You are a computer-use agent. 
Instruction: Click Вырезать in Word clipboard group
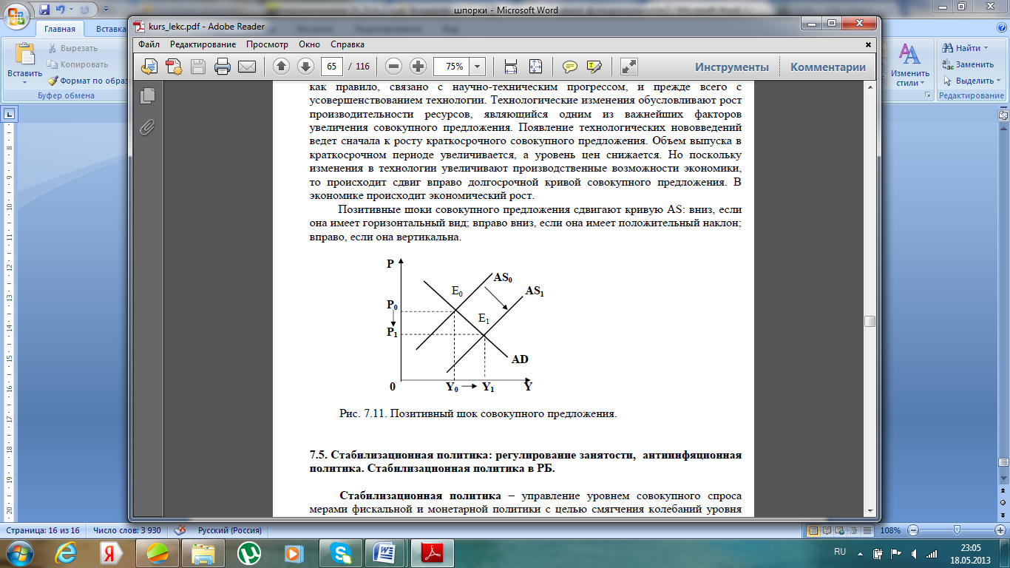(71, 48)
